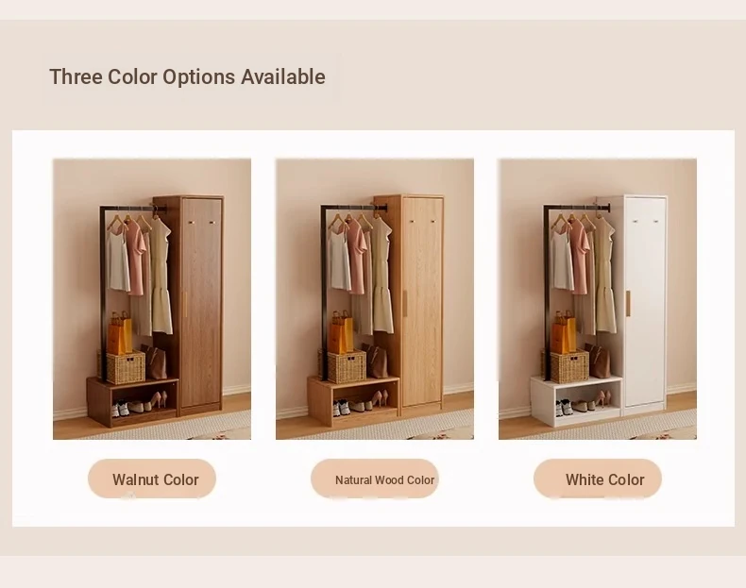Click orange shopping bag in white wardrobe photo

pyautogui.click(x=564, y=332)
